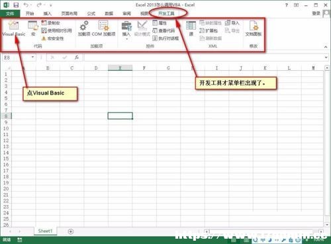Image resolution: width=331 pixels, height=244 pixels.
Task: Switch to the Data (数据) tab
Action: 109,13
